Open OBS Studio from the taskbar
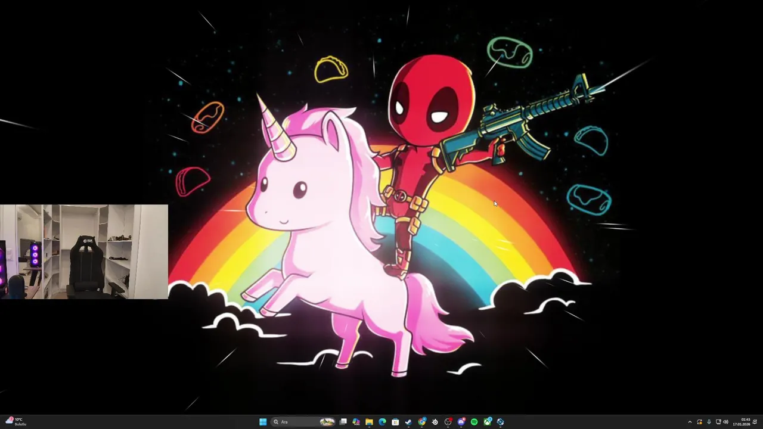The image size is (763, 429). click(x=448, y=422)
